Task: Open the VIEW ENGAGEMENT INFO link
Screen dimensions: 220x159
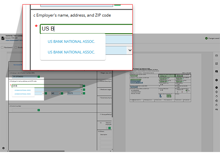Action: (14, 40)
